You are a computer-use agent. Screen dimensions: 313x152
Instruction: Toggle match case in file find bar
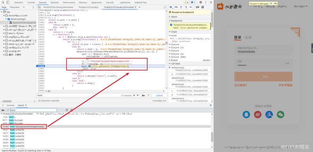point(143,95)
